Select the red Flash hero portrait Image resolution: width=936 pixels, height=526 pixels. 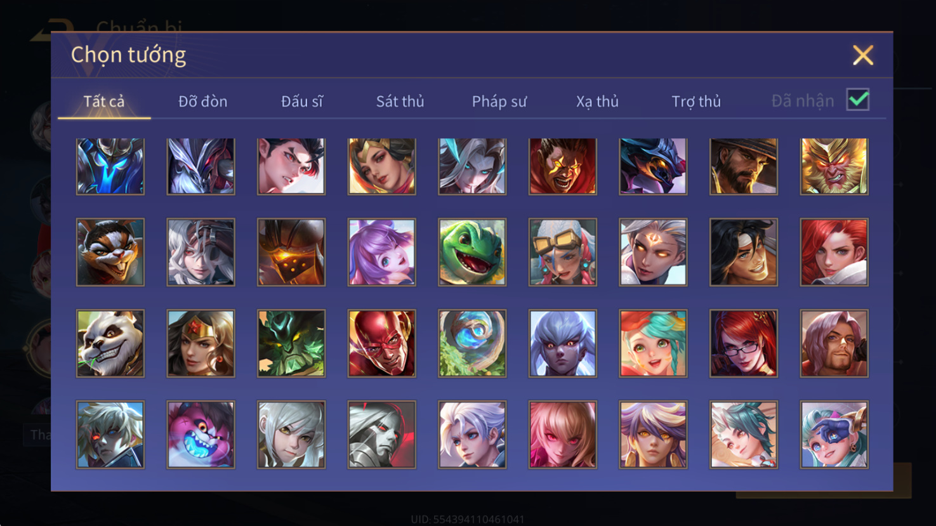pyautogui.click(x=382, y=343)
